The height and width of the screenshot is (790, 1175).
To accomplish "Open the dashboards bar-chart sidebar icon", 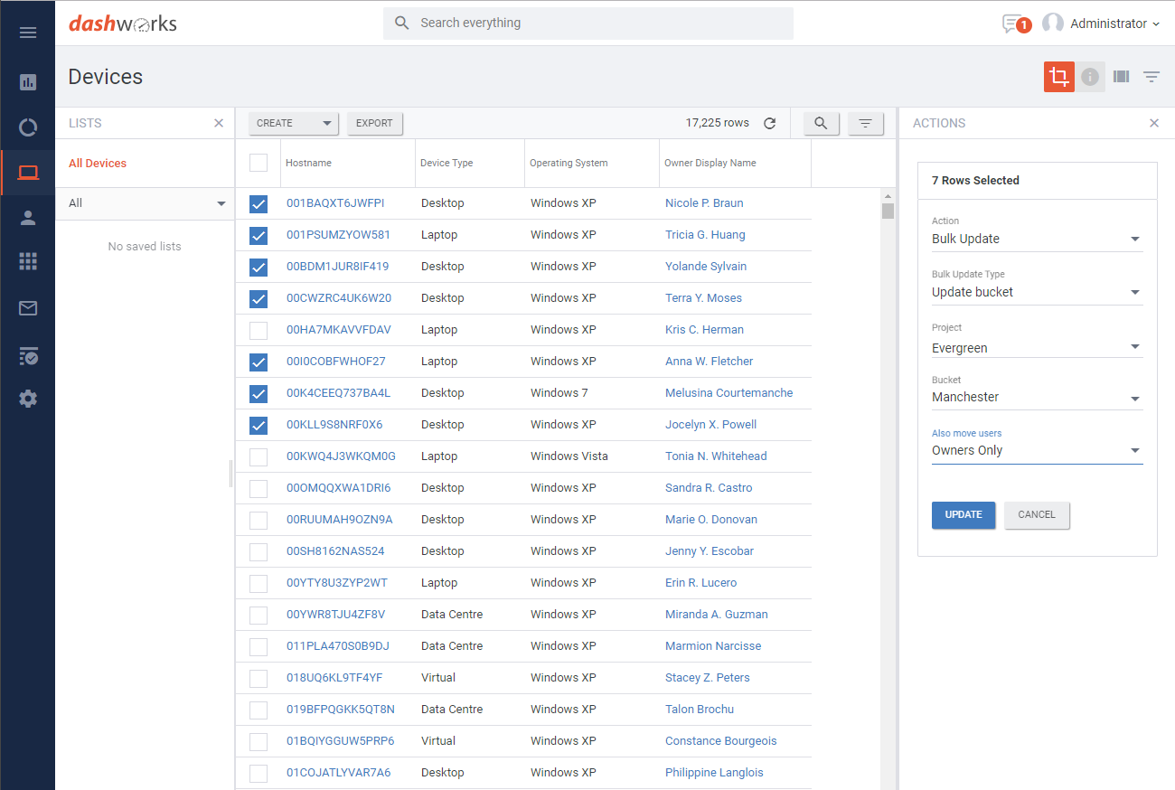I will point(28,82).
